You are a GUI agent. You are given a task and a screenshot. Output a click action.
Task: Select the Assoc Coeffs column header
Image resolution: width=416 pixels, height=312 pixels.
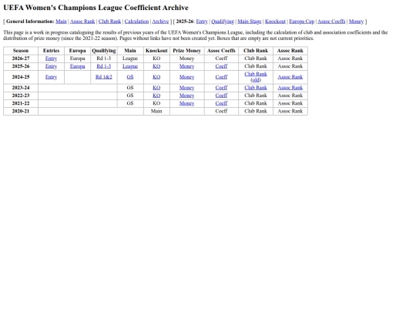tap(221, 51)
